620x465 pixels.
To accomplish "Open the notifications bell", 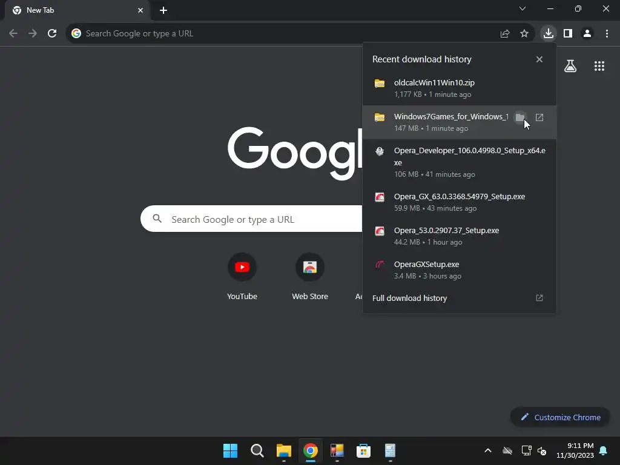I will 604,450.
